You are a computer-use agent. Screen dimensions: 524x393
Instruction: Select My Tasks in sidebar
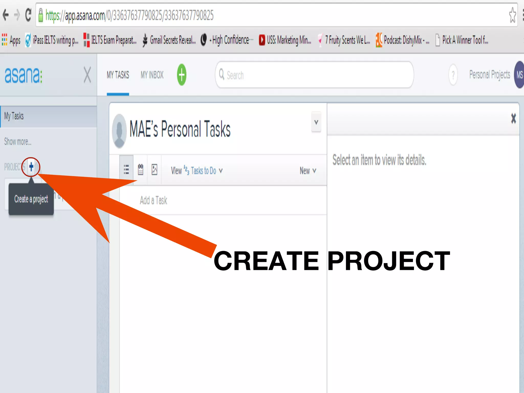click(49, 116)
